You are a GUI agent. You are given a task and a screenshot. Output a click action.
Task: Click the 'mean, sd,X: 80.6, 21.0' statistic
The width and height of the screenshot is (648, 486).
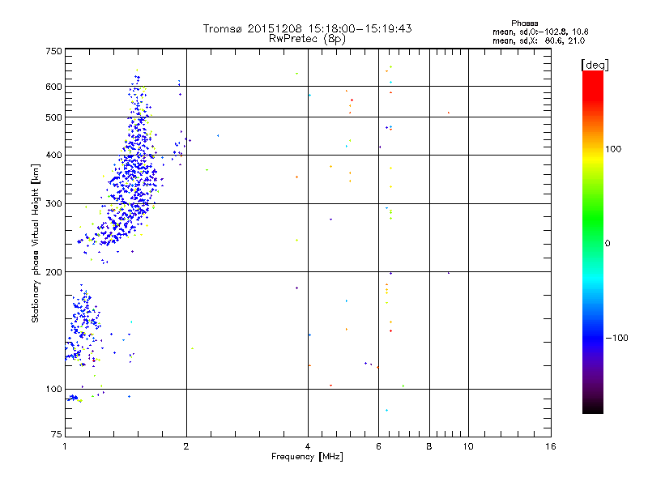tap(539, 41)
